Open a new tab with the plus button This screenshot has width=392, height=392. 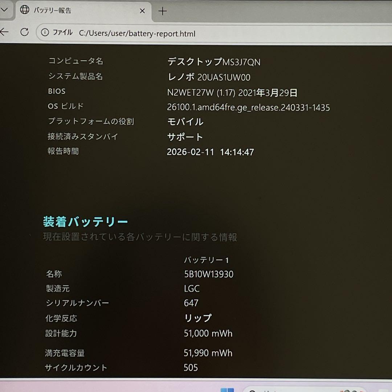point(162,11)
